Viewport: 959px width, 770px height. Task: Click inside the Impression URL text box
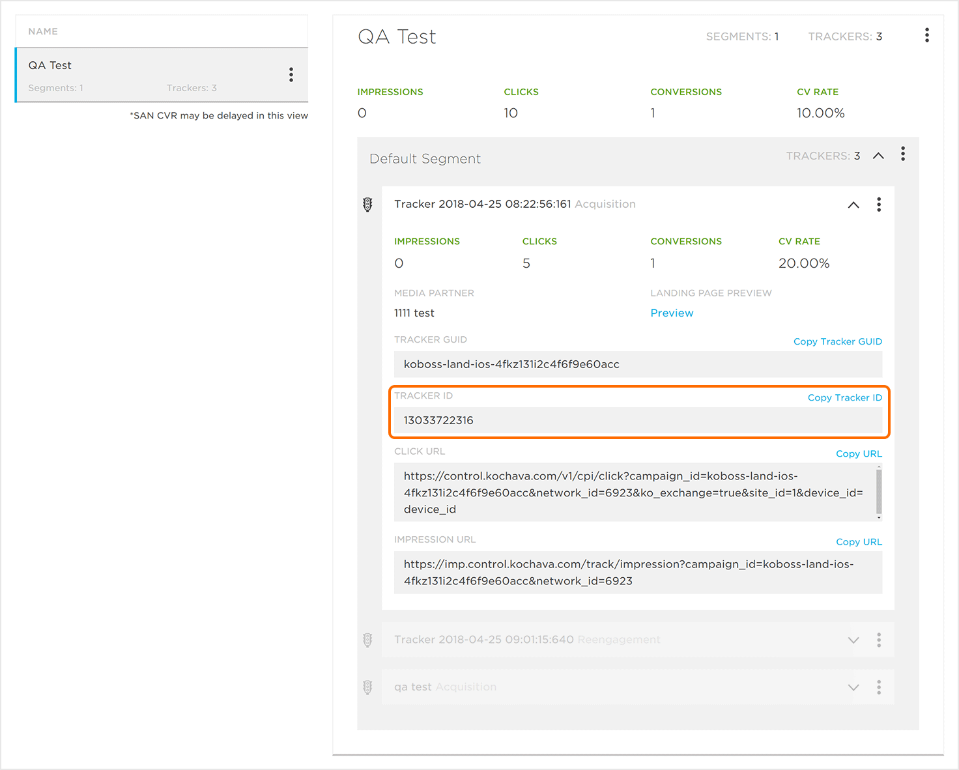[638, 573]
